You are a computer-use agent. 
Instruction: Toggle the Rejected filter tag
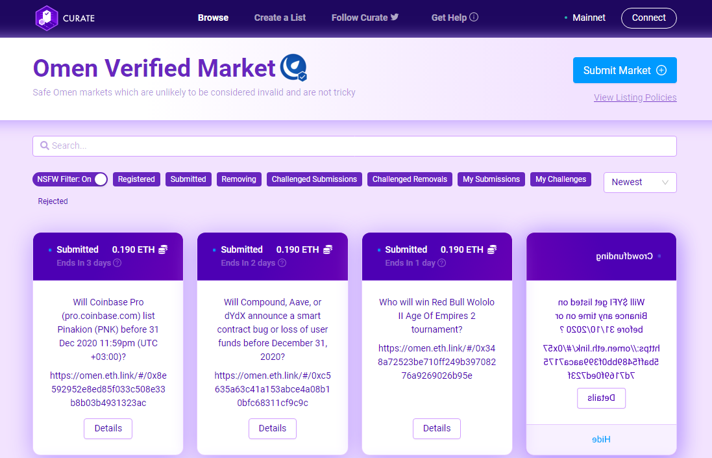click(53, 201)
